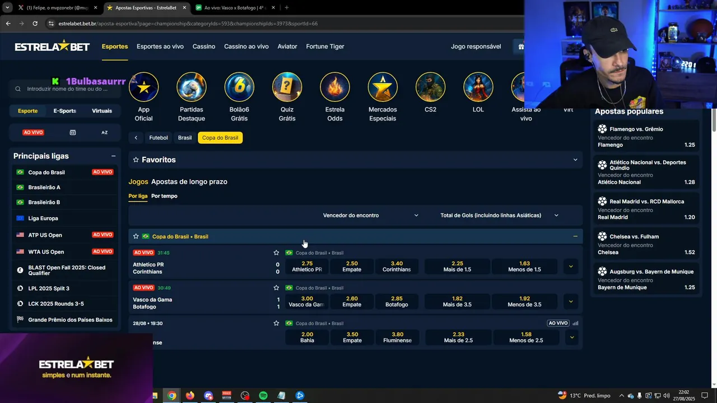The height and width of the screenshot is (403, 717).
Task: Go back using browser back arrow
Action: point(8,24)
